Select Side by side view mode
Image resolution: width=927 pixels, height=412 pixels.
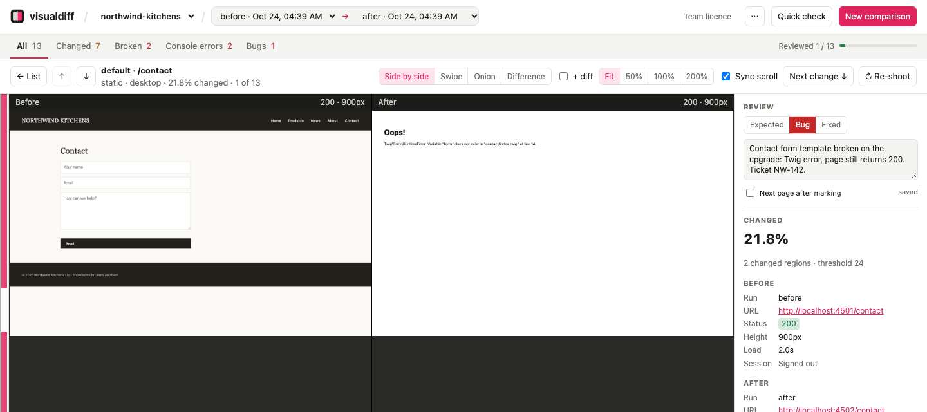click(x=406, y=76)
